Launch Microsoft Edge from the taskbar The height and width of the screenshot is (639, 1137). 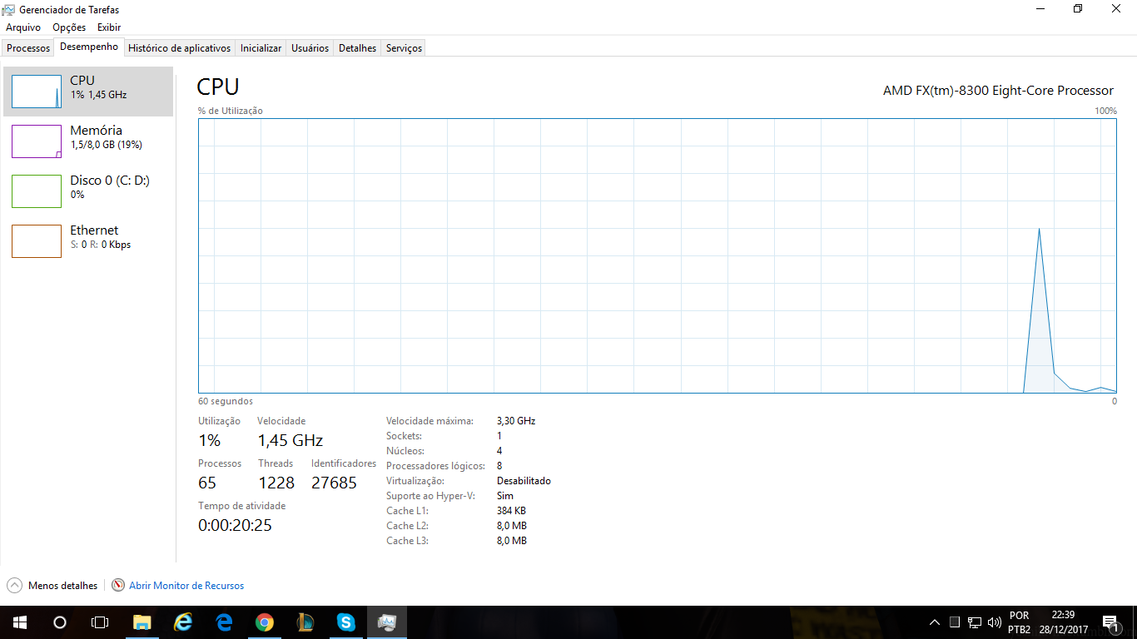(224, 622)
